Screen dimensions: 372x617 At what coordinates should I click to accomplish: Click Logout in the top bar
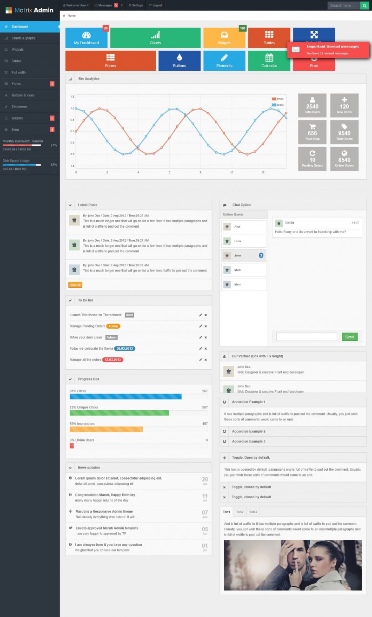(155, 5)
